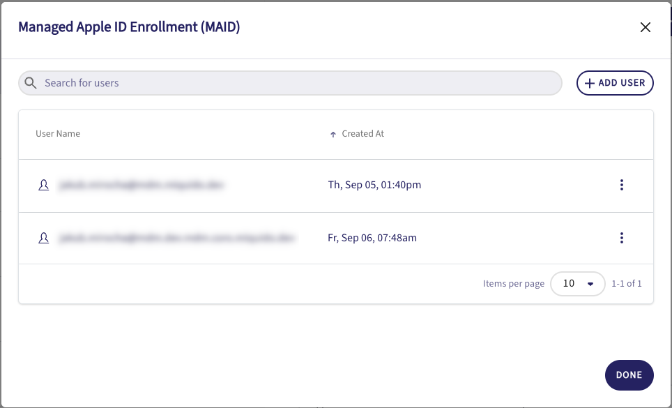Click the search magnifier icon
Viewport: 672px width, 408px height.
coord(31,82)
